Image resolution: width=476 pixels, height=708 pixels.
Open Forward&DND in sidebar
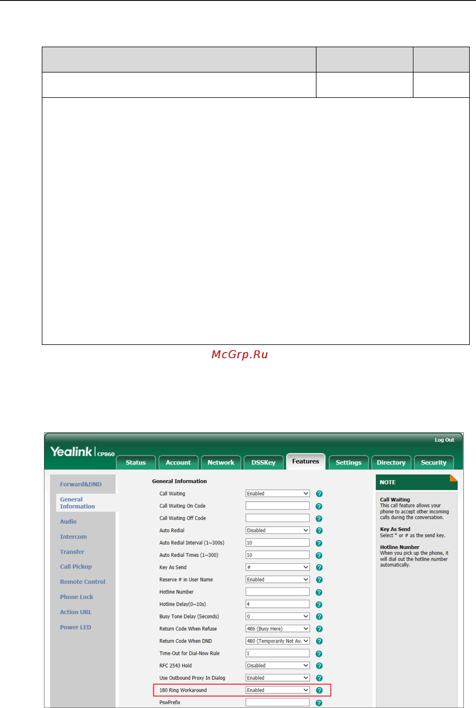pyautogui.click(x=81, y=484)
